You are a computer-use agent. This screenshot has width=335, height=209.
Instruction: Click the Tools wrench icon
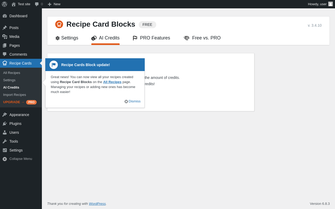coord(5,141)
